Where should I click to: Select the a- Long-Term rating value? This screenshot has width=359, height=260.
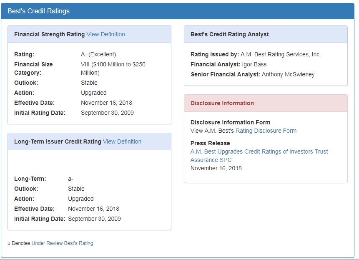[x=70, y=179]
